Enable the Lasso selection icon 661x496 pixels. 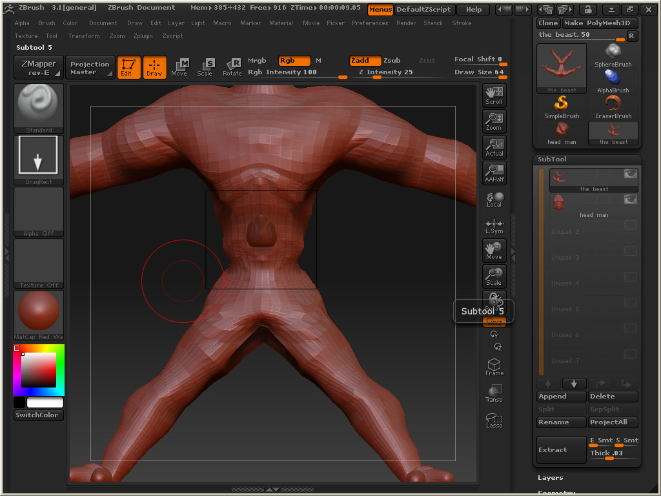click(x=494, y=420)
